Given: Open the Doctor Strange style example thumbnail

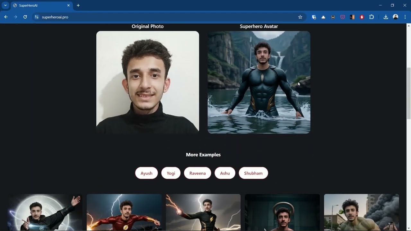Looking at the screenshot, I should (x=45, y=212).
